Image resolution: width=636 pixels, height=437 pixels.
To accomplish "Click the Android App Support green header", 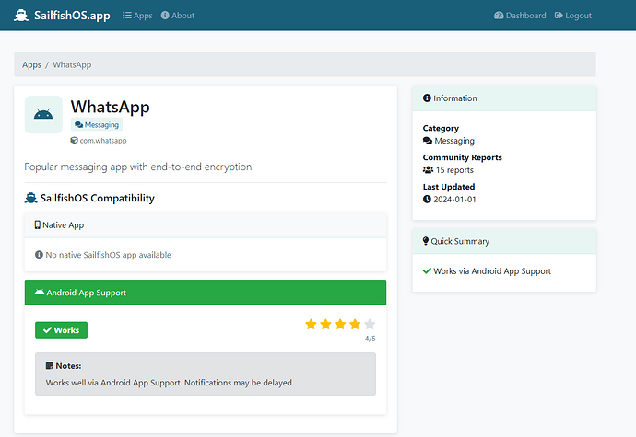I will point(205,293).
